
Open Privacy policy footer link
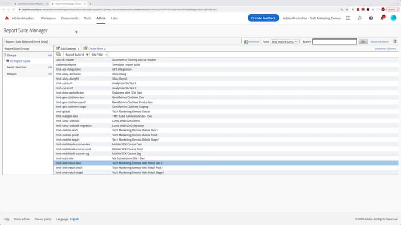[x=43, y=219]
